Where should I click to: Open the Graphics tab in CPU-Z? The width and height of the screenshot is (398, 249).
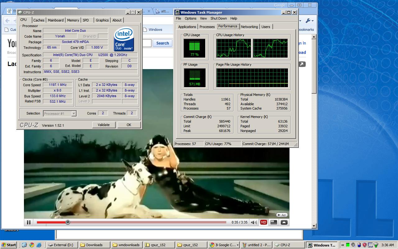[x=102, y=20]
